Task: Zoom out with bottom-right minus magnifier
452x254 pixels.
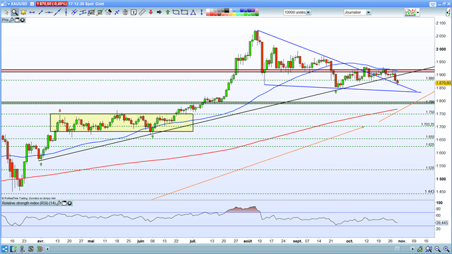Action: 437,249
